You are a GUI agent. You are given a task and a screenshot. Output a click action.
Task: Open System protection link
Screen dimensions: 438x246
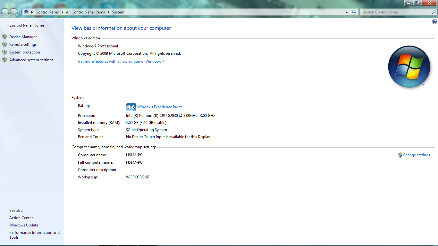click(25, 52)
